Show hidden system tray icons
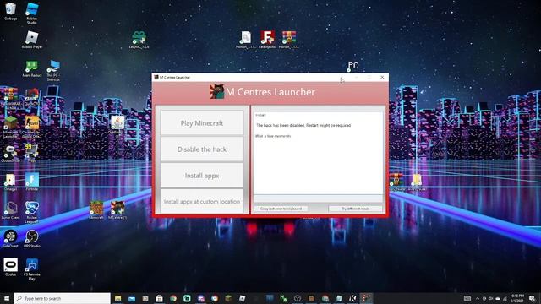Screen dimensions: 541x304 (x=478, y=298)
